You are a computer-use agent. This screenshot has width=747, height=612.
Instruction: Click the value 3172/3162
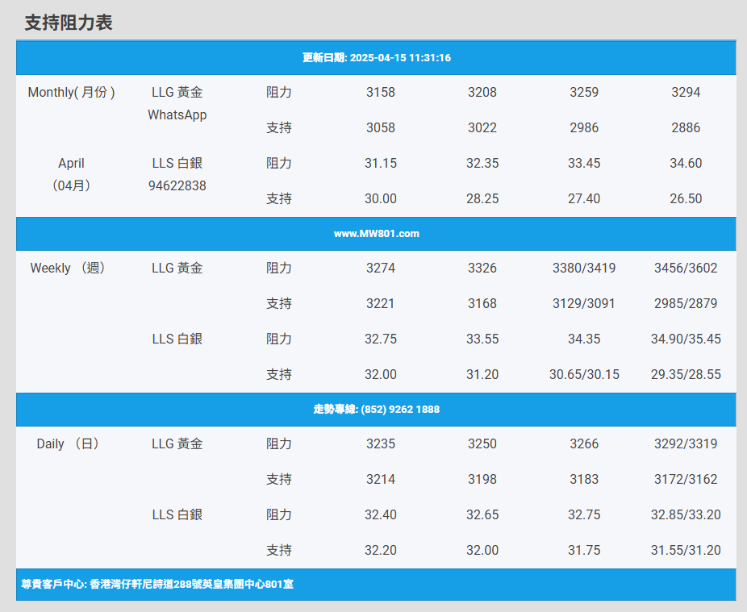click(x=686, y=479)
